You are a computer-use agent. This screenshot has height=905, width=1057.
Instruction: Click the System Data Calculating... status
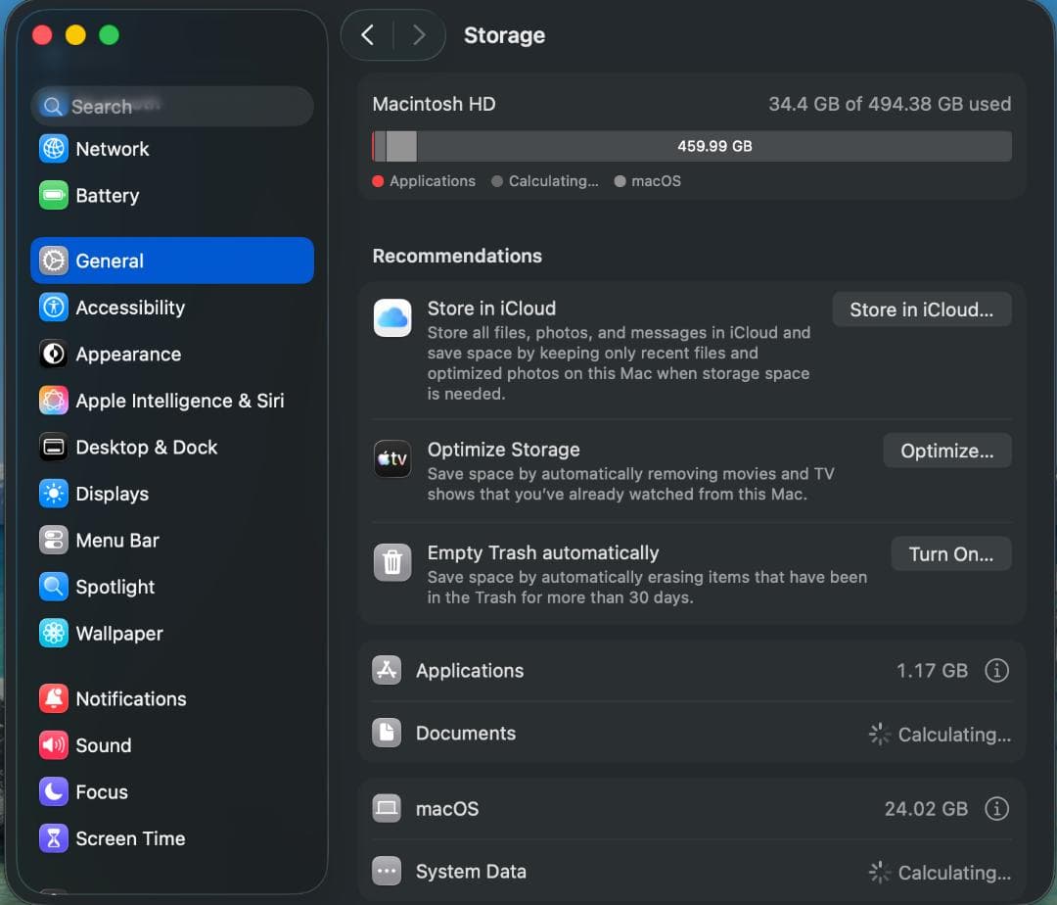[940, 872]
